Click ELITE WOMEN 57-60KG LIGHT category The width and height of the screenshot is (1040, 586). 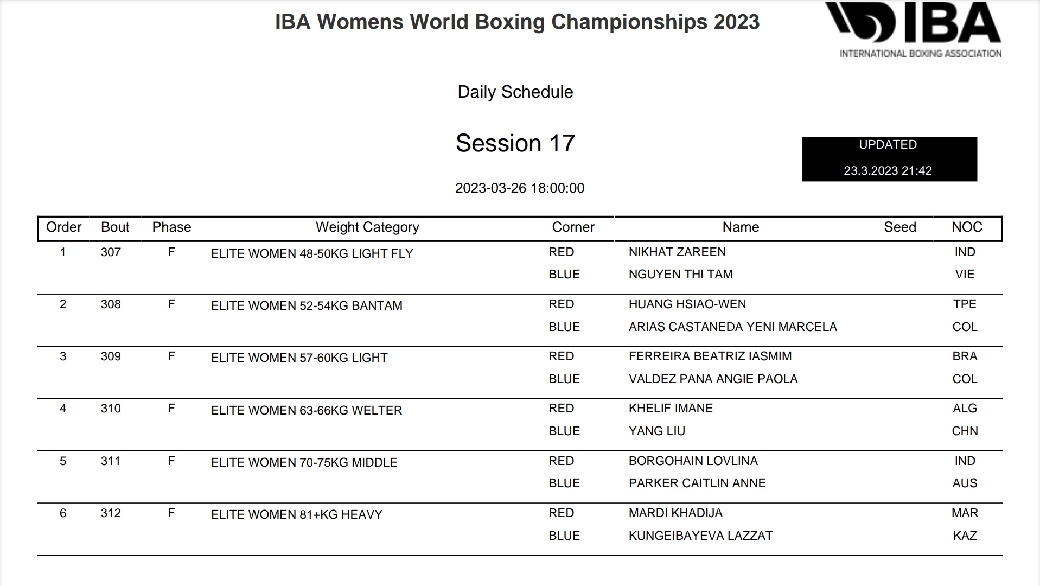(299, 358)
